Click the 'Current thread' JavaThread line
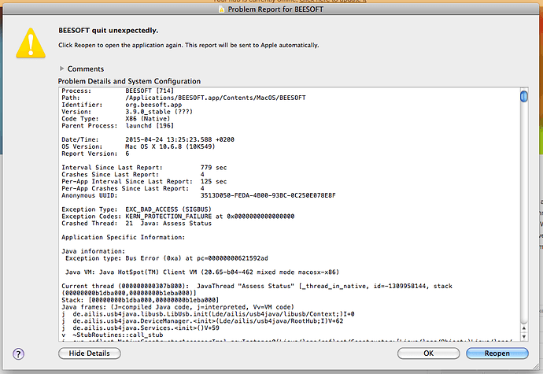The height and width of the screenshot is (374, 543). [257, 286]
